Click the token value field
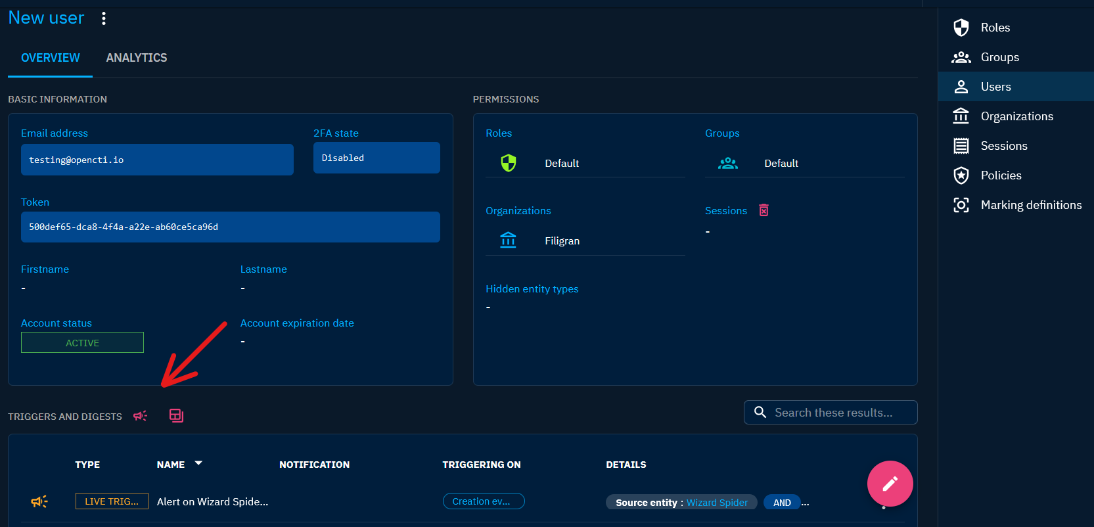1094x527 pixels. tap(230, 227)
